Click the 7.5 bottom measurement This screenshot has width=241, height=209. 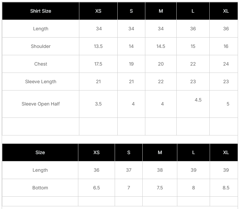click(160, 188)
